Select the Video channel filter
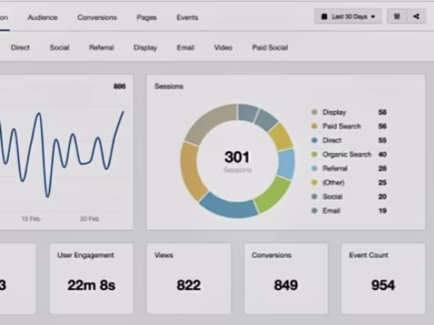The height and width of the screenshot is (325, 434). pyautogui.click(x=223, y=48)
